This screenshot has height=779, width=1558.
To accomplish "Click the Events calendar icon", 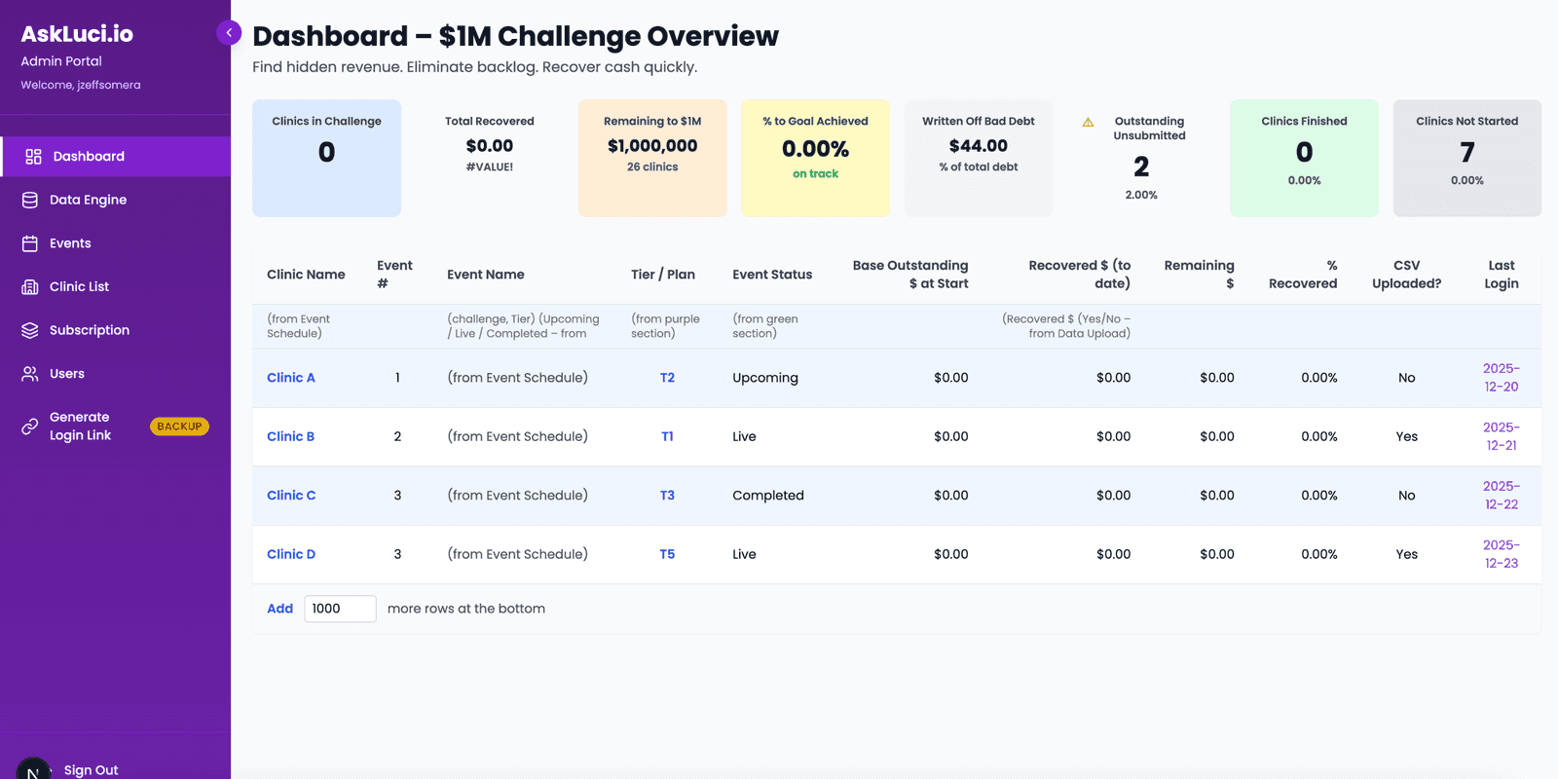I will pos(30,243).
